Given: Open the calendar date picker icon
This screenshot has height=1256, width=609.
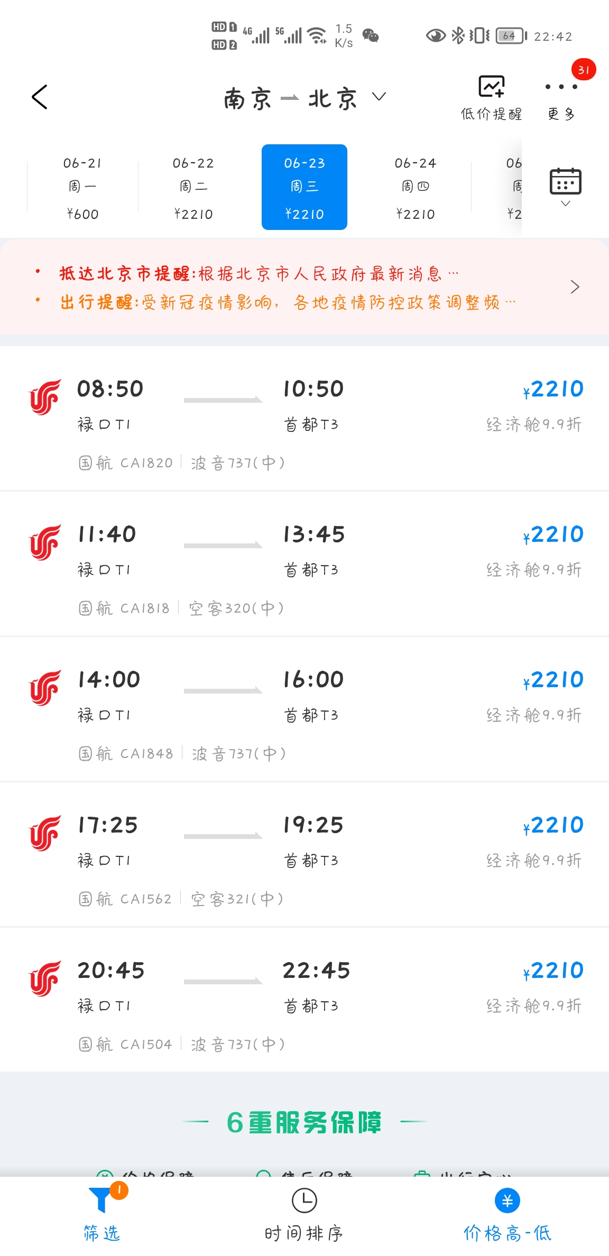Looking at the screenshot, I should tap(565, 181).
